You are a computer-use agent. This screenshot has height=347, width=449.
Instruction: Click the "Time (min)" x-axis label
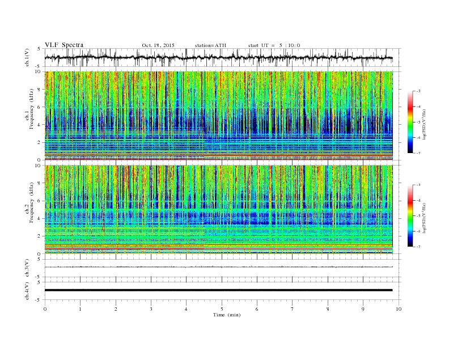point(227,315)
